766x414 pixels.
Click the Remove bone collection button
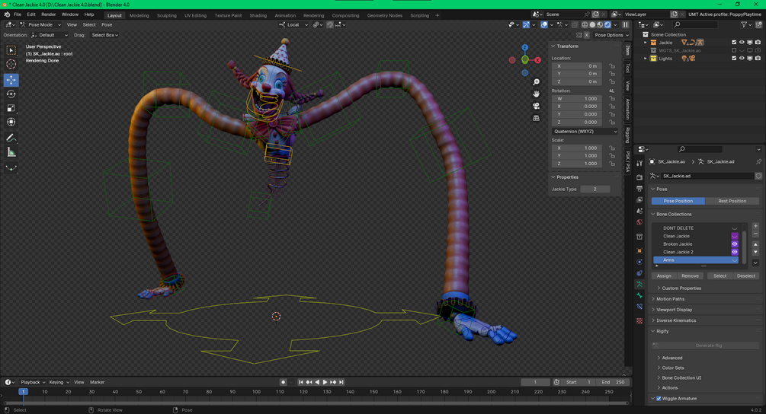(x=690, y=276)
